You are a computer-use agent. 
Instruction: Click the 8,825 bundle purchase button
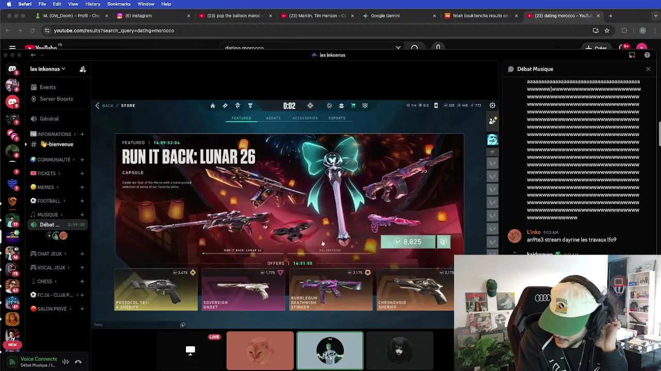tap(408, 242)
